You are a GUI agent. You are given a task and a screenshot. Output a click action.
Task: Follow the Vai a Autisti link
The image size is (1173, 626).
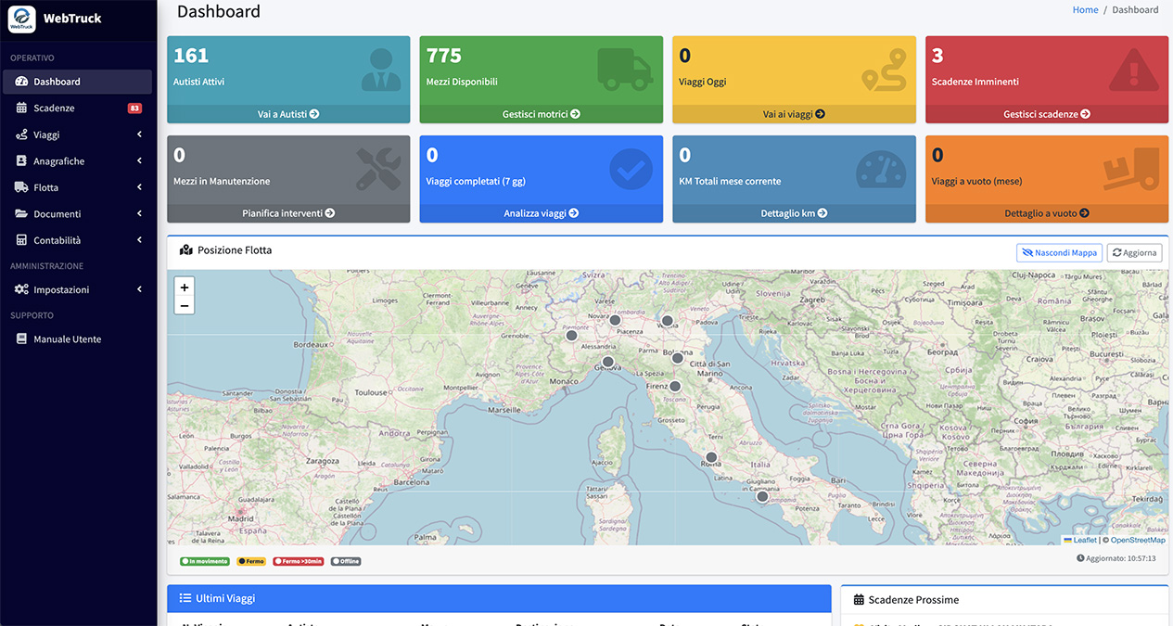288,114
